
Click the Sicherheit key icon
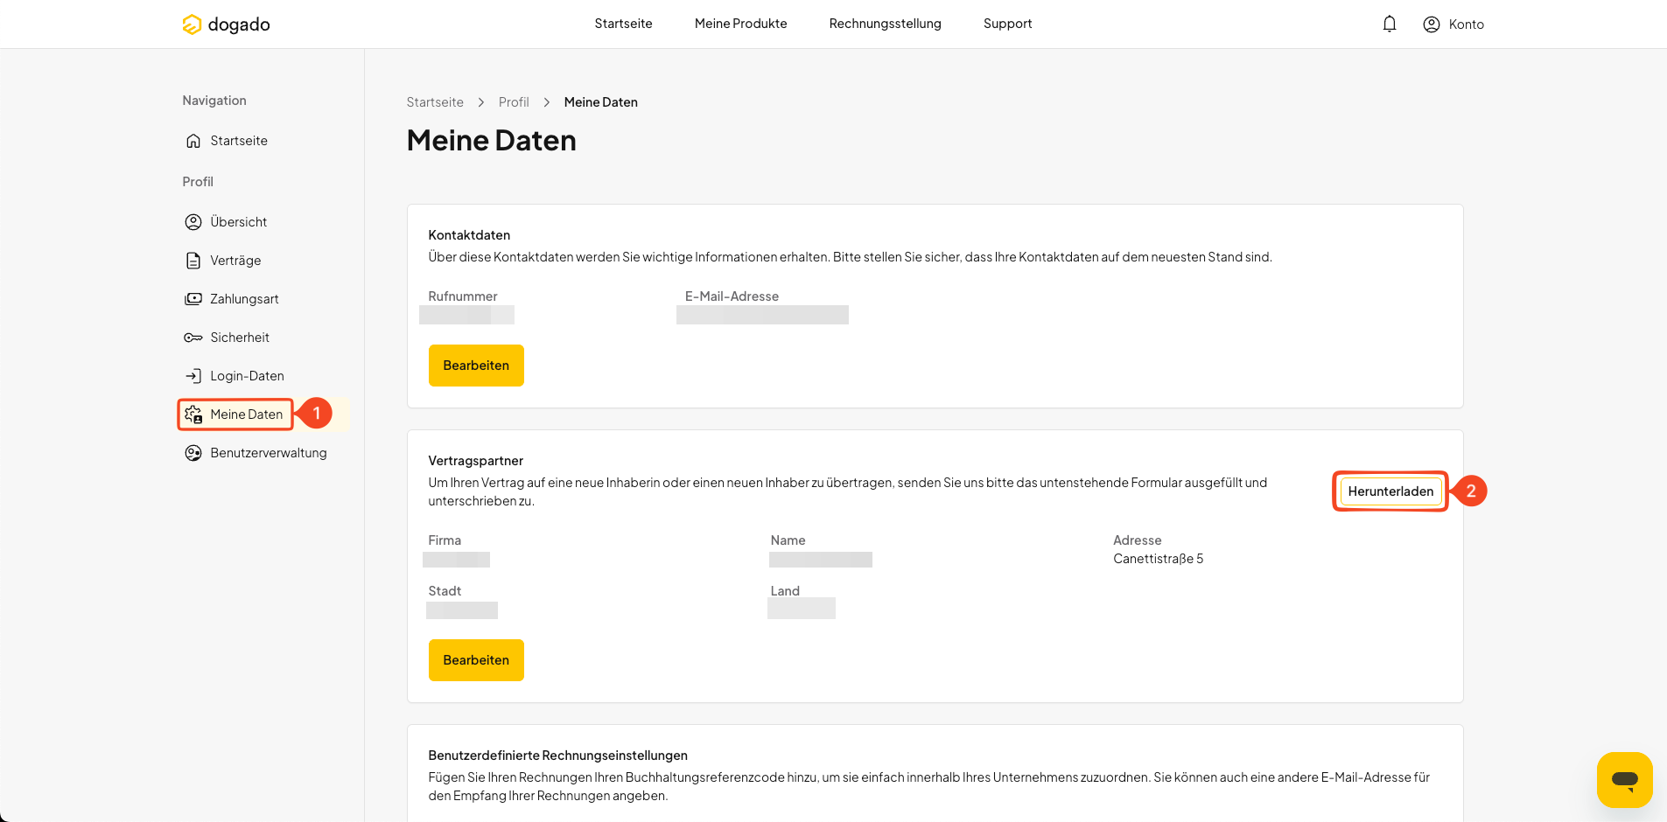pyautogui.click(x=193, y=338)
